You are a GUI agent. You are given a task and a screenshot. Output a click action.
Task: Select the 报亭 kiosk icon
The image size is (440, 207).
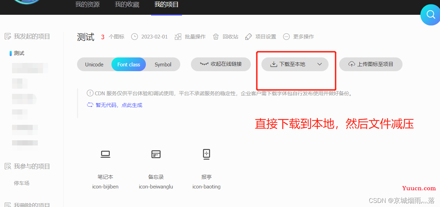[x=206, y=154]
